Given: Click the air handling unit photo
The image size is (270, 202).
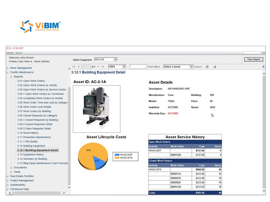Looking at the screenshot, I should point(97,109).
